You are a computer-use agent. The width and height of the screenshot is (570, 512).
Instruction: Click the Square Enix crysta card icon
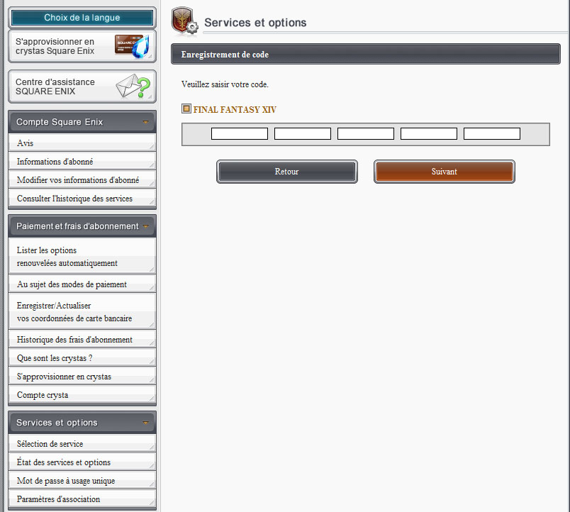[x=132, y=46]
